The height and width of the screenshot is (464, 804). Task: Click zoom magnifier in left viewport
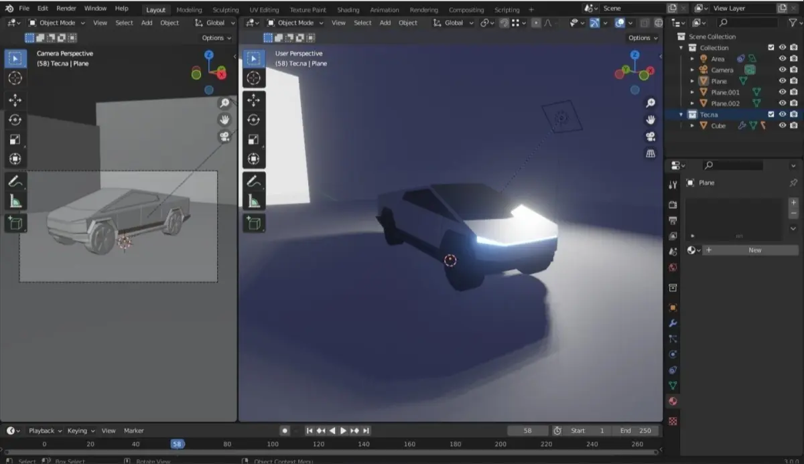pos(224,102)
